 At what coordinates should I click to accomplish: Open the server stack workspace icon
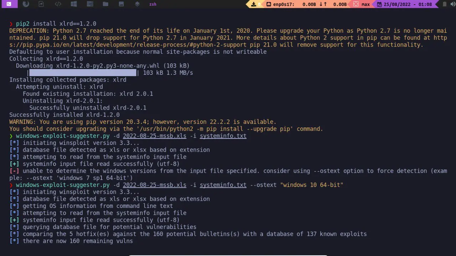click(90, 4)
